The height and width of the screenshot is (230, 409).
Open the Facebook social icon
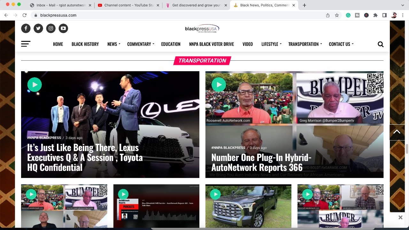click(26, 28)
